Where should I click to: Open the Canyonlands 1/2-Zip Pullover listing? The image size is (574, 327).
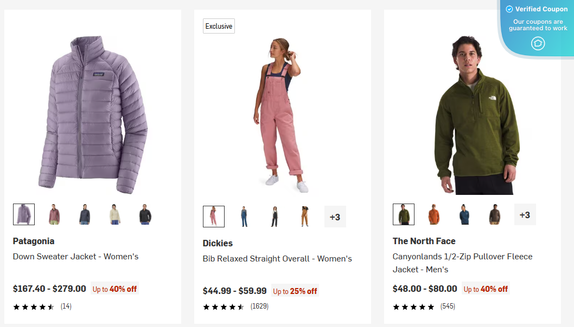click(x=462, y=263)
